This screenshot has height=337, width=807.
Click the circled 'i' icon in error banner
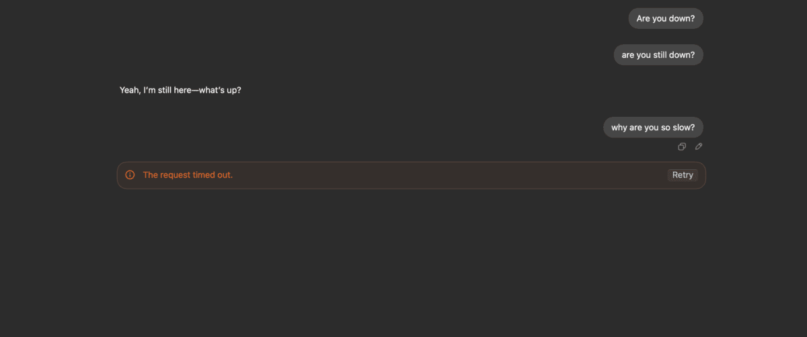coord(130,175)
